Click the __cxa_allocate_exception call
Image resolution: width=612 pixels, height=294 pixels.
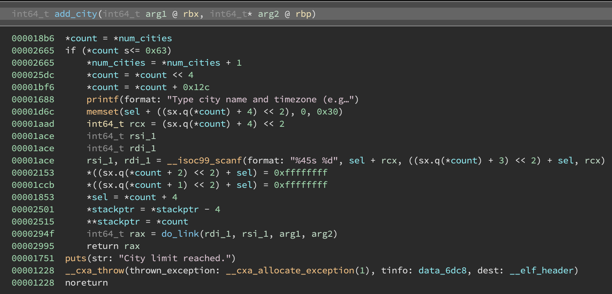(x=290, y=271)
